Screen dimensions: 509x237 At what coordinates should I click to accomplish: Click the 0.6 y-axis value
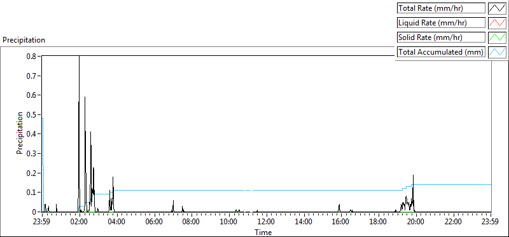[x=31, y=95]
